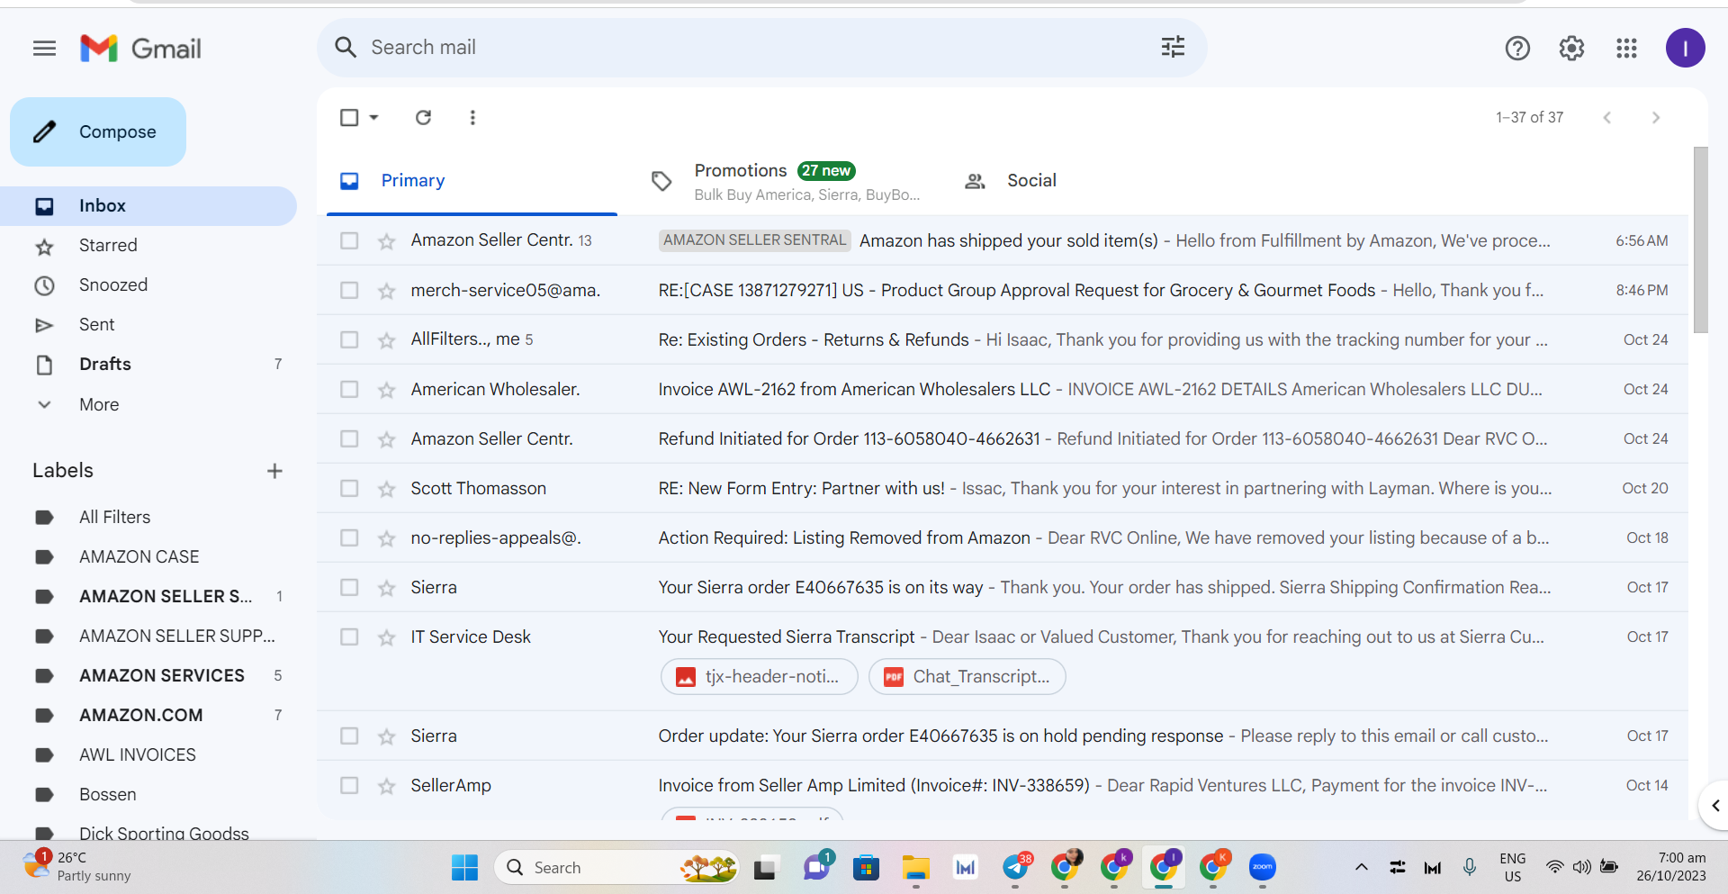Star the American Wholesaler invoice email
1728x894 pixels.
(387, 389)
